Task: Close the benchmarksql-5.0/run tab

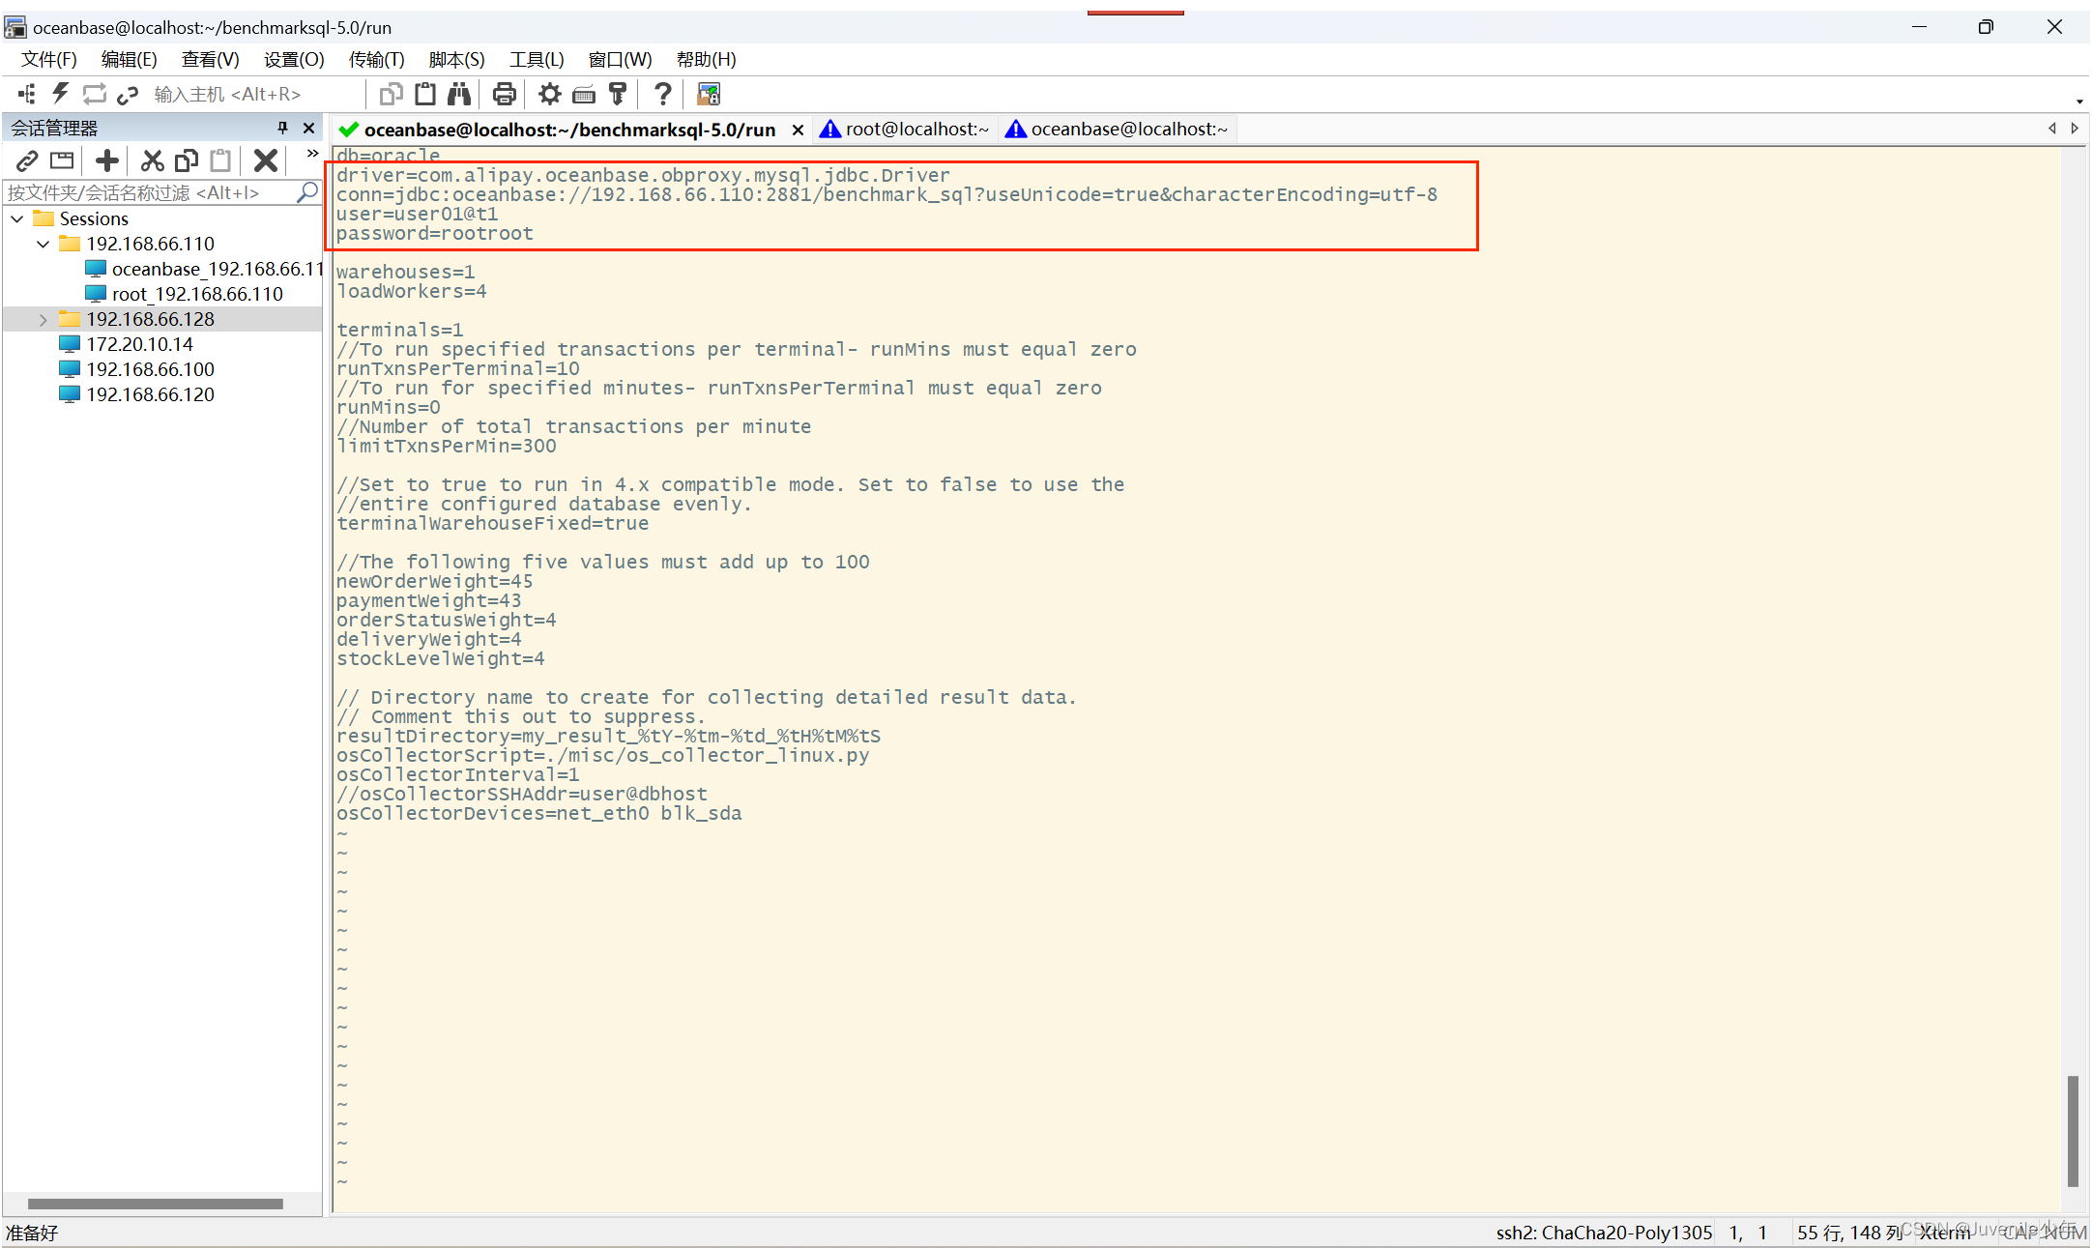Action: [798, 130]
